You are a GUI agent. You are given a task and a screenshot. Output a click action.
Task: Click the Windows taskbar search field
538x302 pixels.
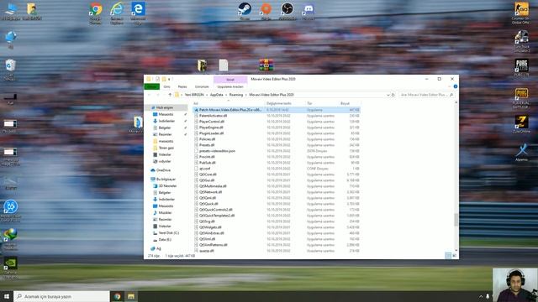pos(61,296)
